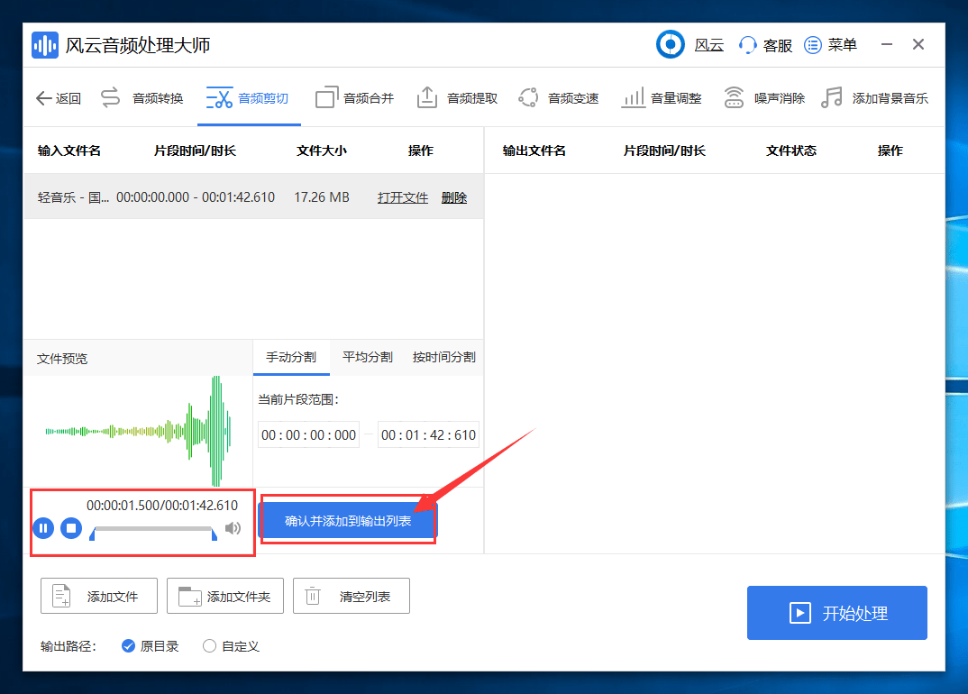Viewport: 968px width, 694px height.
Task: Click the 打开文件 link
Action: pyautogui.click(x=403, y=197)
